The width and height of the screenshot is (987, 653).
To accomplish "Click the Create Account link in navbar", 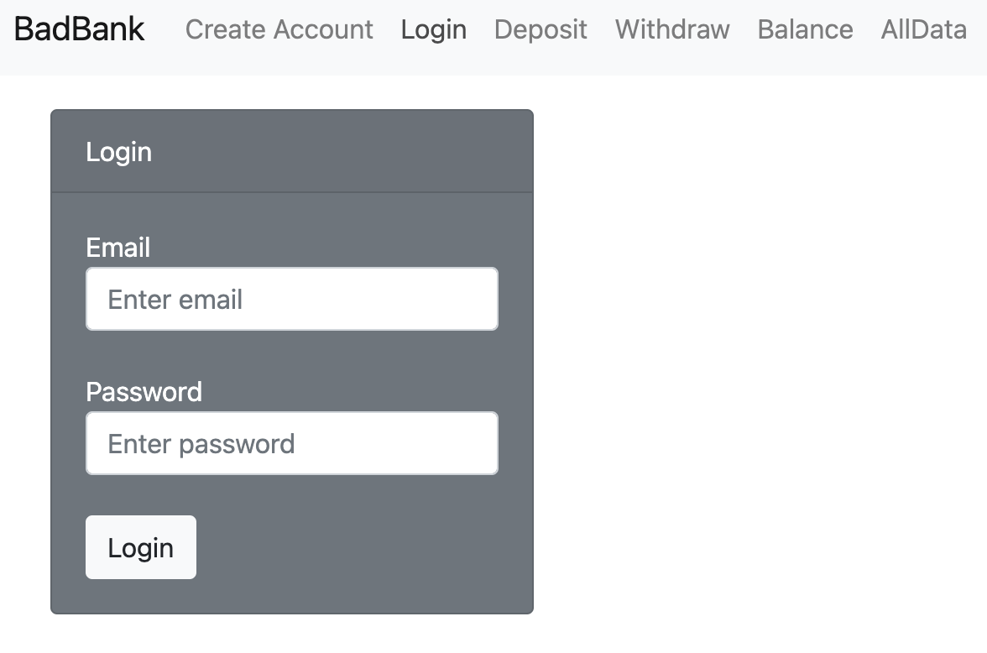I will click(x=279, y=29).
